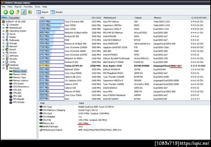Select the FPU Mandel benchmark
Screen dimensions: 211x147
coord(19,99)
